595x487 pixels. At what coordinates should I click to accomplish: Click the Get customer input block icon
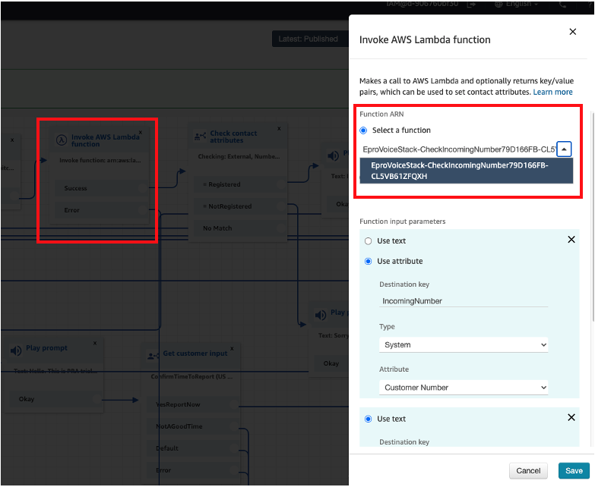coord(153,357)
